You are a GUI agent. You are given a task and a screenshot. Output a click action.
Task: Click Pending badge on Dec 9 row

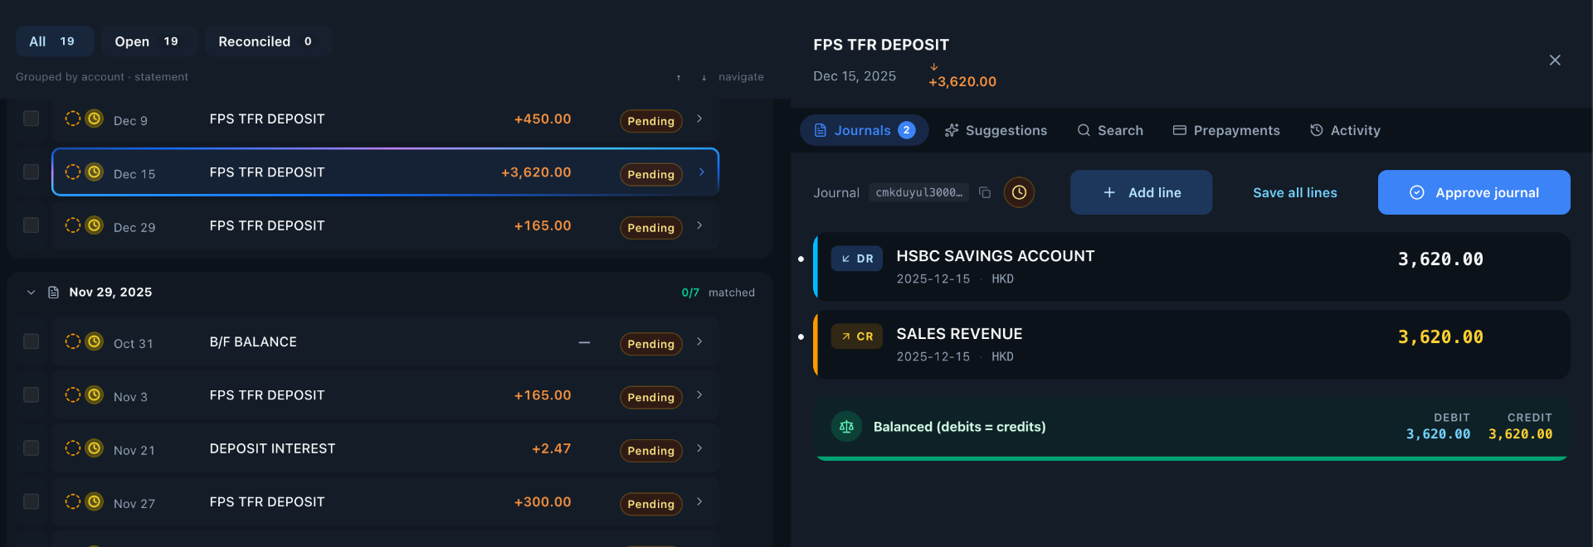[x=651, y=121]
